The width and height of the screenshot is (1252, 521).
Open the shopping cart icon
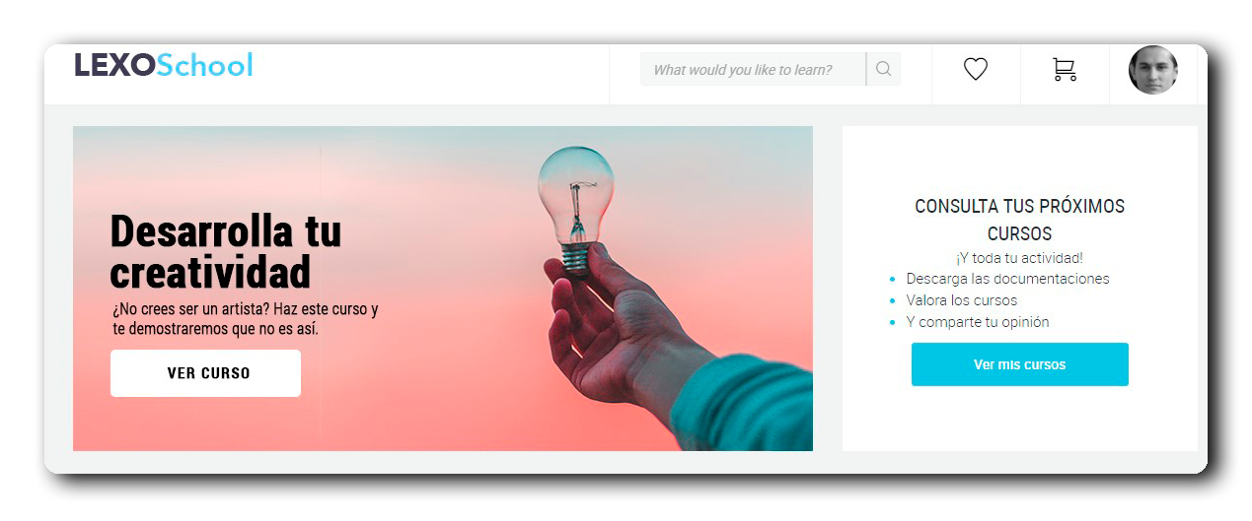(x=1064, y=70)
